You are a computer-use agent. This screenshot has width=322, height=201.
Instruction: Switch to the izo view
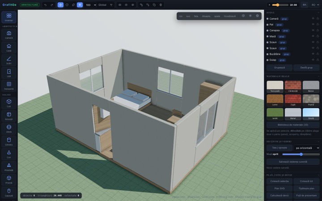pyautogui.click(x=181, y=16)
